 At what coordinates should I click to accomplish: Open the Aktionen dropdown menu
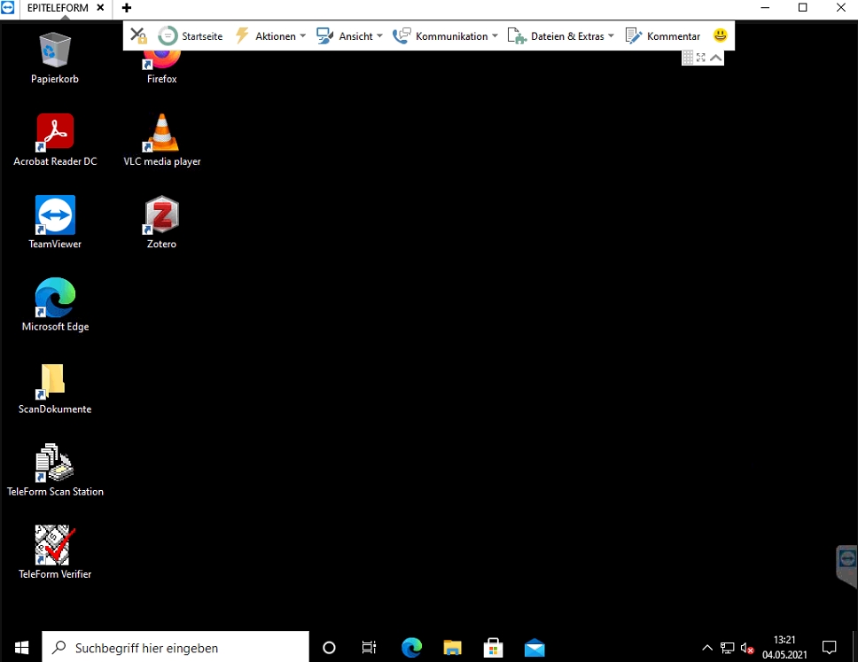click(270, 36)
